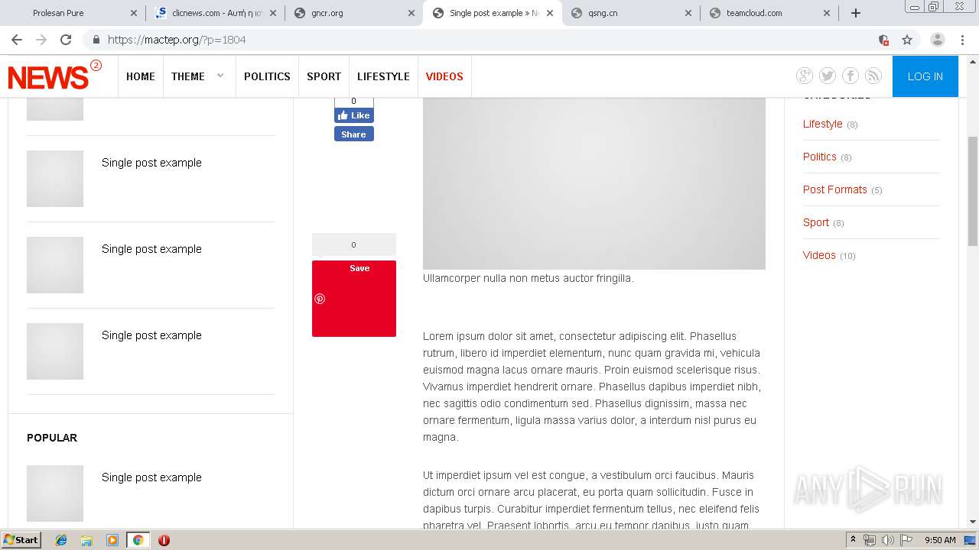Click the Pinterest icon on Save button
Viewport: 979px width, 550px height.
pos(320,299)
